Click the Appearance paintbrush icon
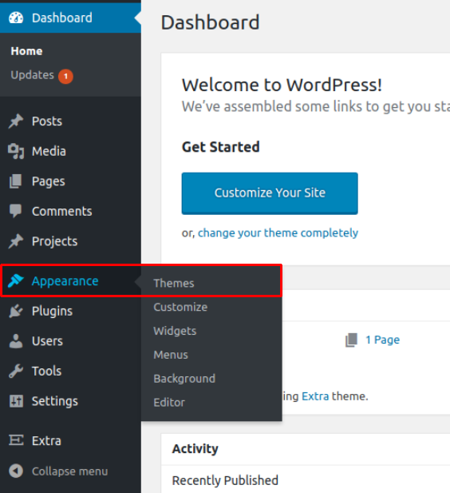Viewport: 450px width, 493px height. tap(16, 280)
